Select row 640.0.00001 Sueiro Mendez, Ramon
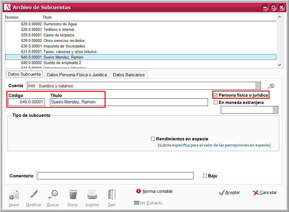This screenshot has height=212, width=289. 141,57
